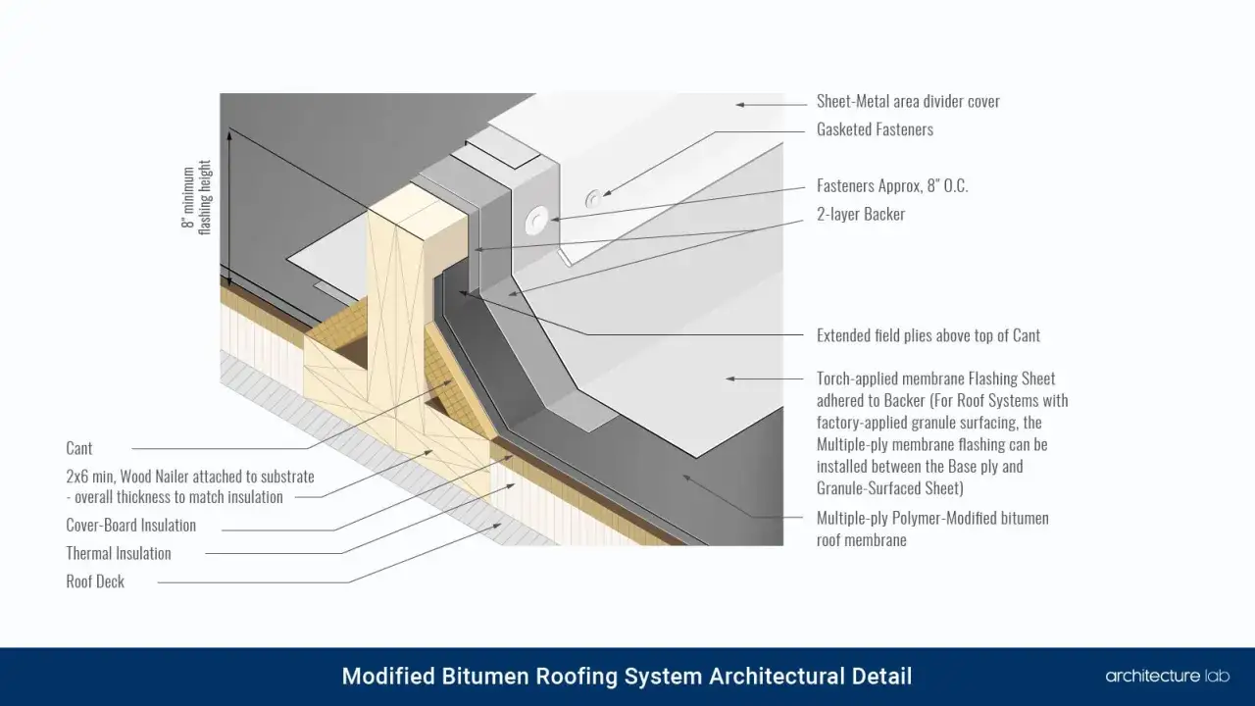Click the 'Cover-Board Insulation' label

[130, 525]
